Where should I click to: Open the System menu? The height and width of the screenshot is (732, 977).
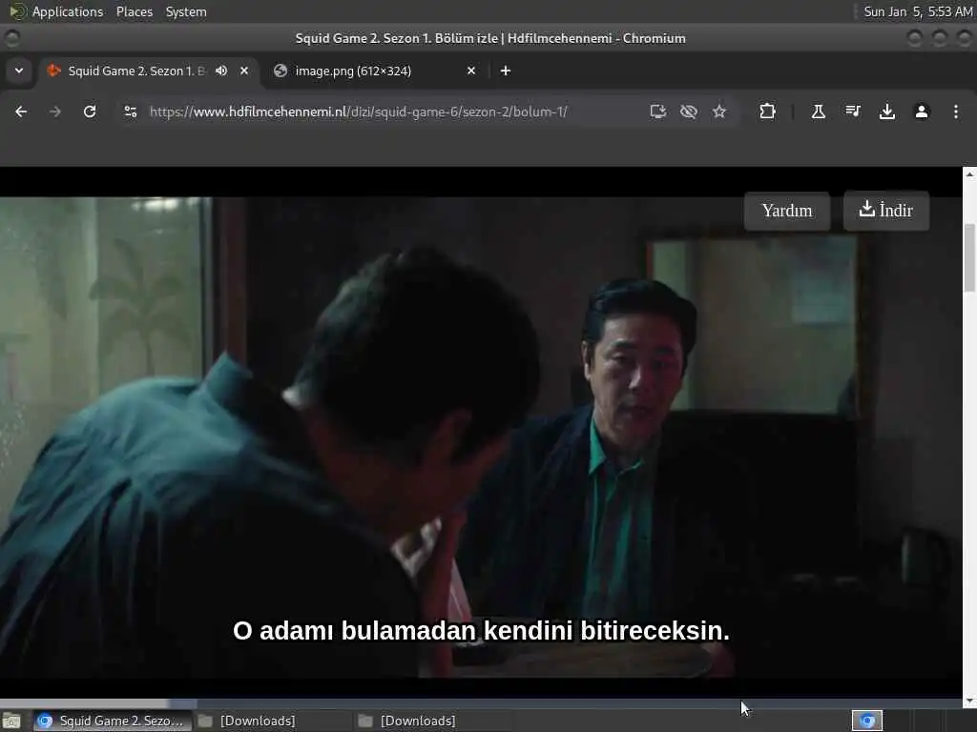tap(186, 11)
